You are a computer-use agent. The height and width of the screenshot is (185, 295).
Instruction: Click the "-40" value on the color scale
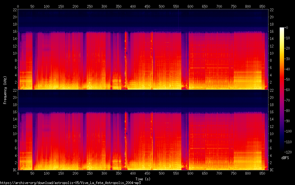[287, 69]
